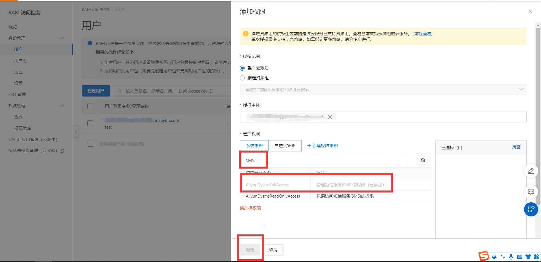This screenshot has height=262, width=541.
Task: Click the external link icon beside 多账号权限管理
Action: (x=62, y=151)
